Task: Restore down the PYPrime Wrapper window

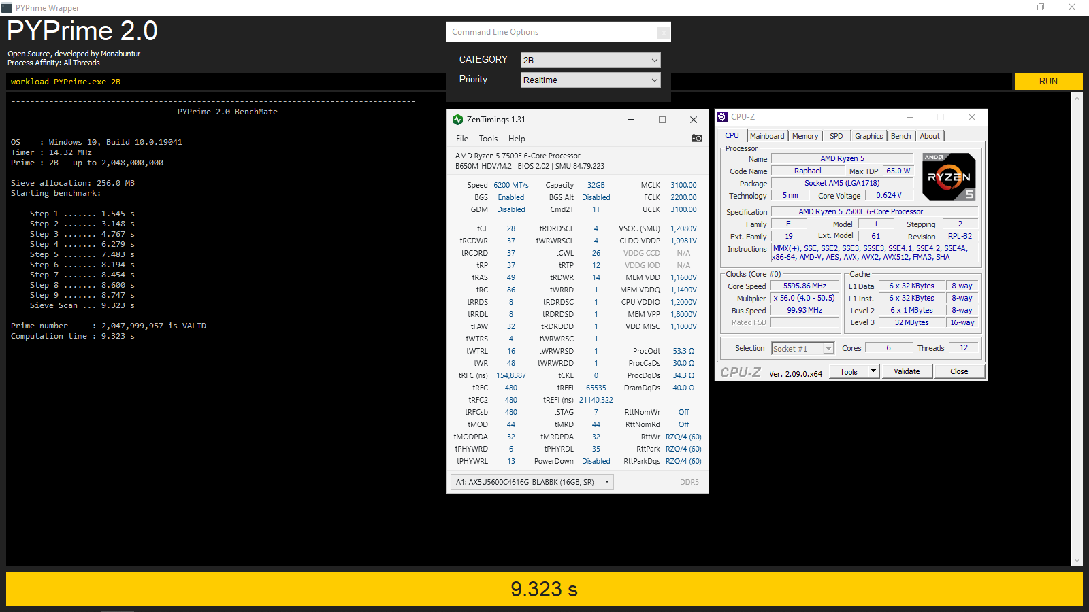Action: click(x=1041, y=7)
